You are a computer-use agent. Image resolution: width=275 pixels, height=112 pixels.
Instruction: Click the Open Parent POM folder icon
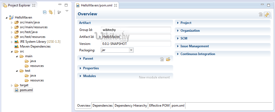(x=168, y=59)
